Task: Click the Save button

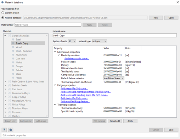Action: coord(171,130)
